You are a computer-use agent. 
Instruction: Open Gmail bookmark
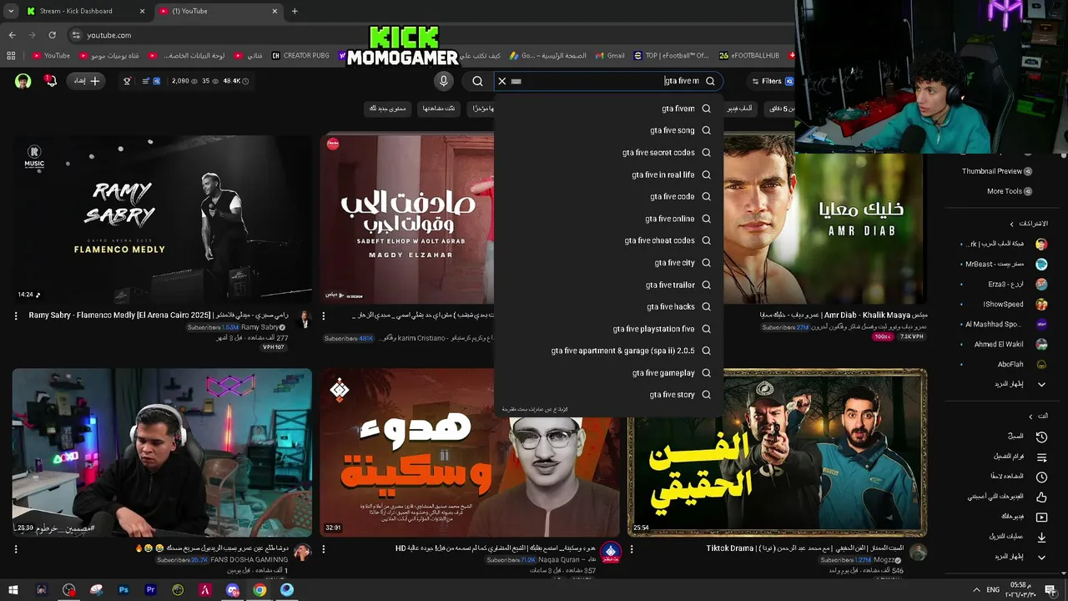(x=610, y=56)
